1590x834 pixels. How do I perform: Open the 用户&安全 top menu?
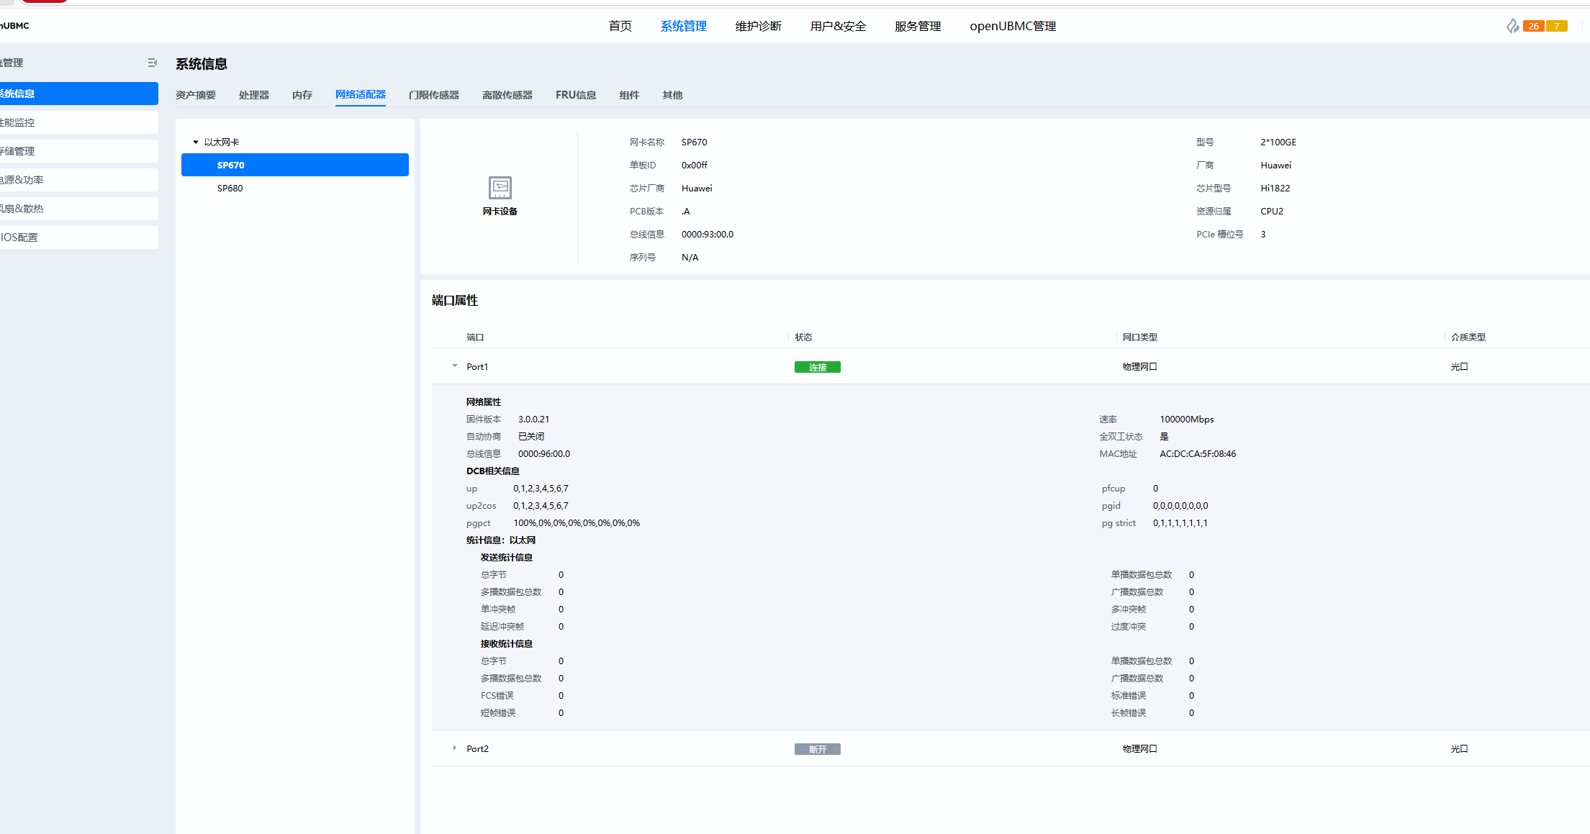pos(838,27)
